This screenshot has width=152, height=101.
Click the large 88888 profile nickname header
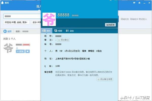coord(63,15)
